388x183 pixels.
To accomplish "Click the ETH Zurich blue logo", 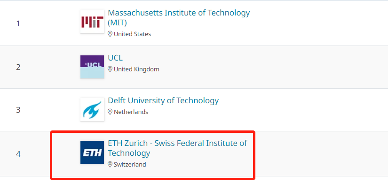I will 92,152.
